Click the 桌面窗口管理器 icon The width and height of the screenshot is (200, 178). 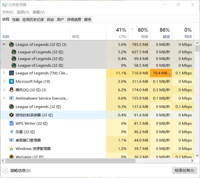[11, 140]
